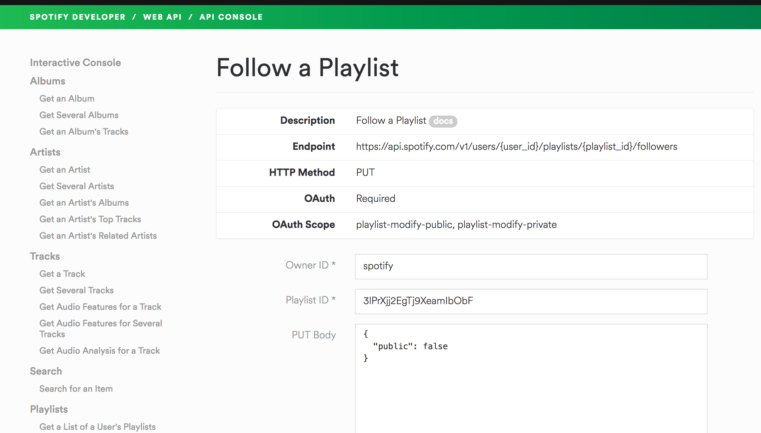
Task: Click the docs badge next to Follow a Playlist
Action: coord(443,121)
